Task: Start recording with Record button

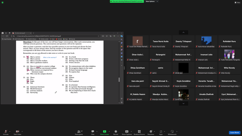Action: click(116, 132)
